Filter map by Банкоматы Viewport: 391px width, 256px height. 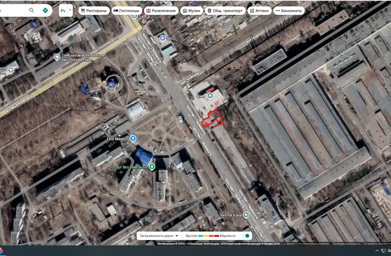(289, 11)
